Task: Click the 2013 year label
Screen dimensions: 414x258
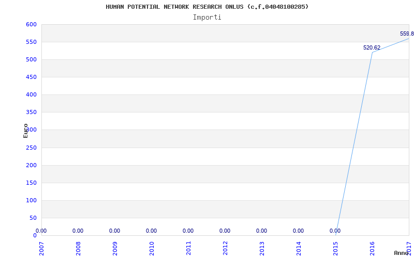Action: [x=262, y=249]
